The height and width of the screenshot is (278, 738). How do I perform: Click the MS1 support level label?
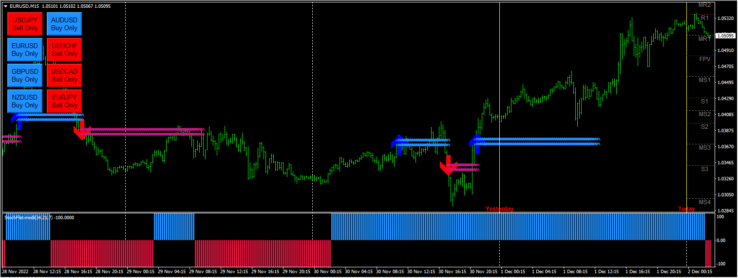pos(705,80)
